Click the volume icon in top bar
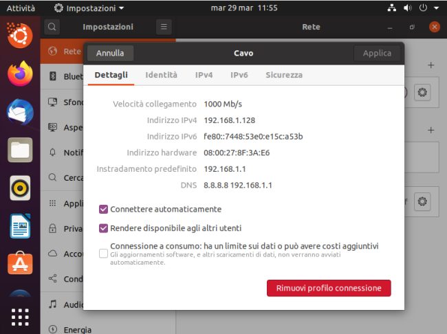 tap(408, 8)
